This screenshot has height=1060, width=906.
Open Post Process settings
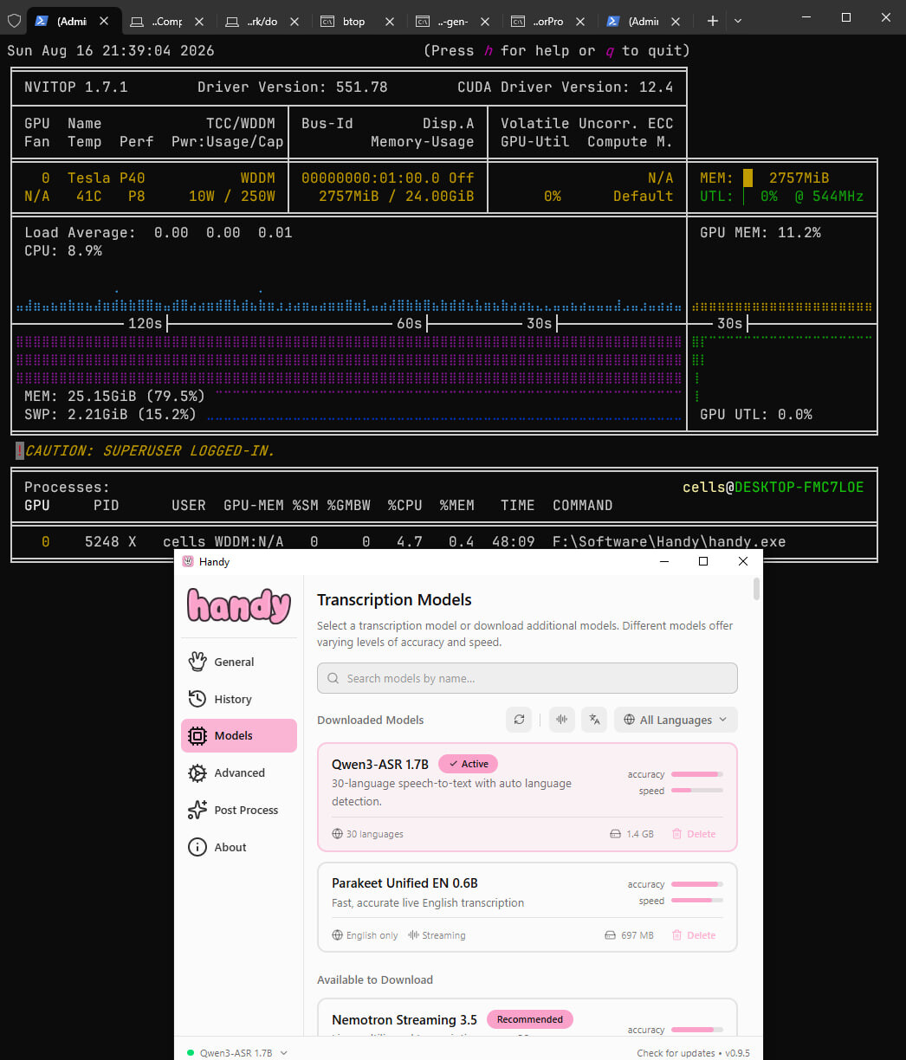[x=239, y=811]
